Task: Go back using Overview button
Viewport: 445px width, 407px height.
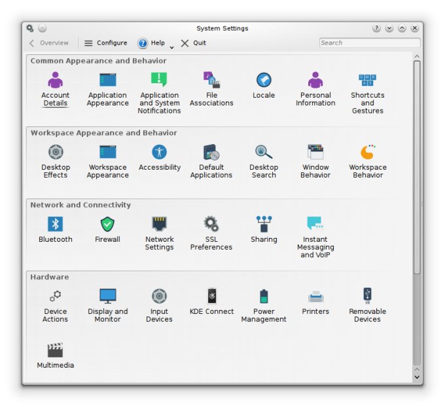Action: 48,43
